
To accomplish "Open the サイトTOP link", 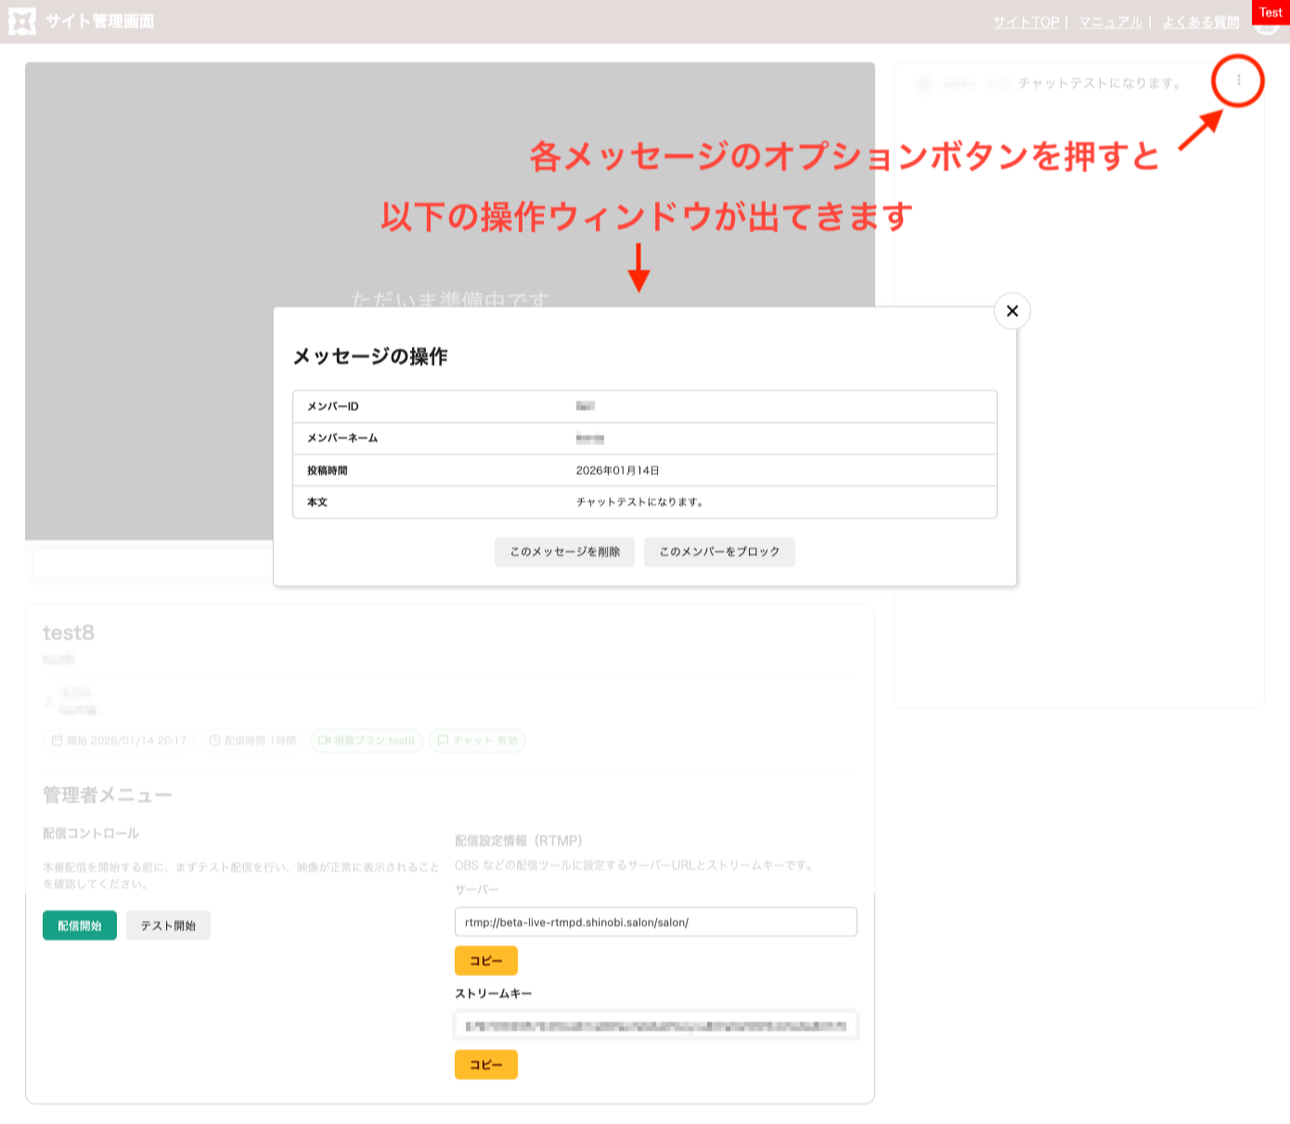I will pyautogui.click(x=1026, y=22).
